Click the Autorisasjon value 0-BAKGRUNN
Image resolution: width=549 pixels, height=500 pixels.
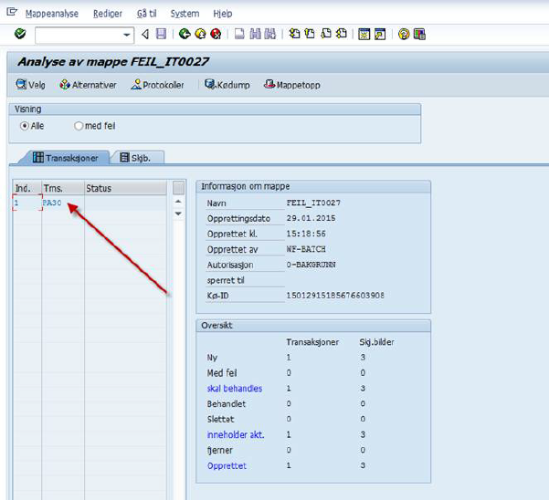[311, 265]
